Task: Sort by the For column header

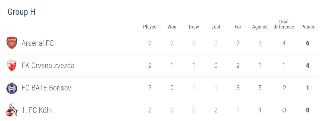Action: pos(238,27)
